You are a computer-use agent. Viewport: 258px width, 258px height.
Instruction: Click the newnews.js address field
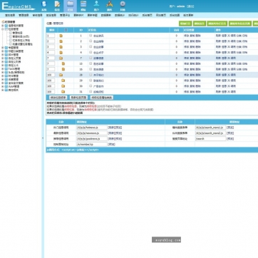click(x=92, y=133)
